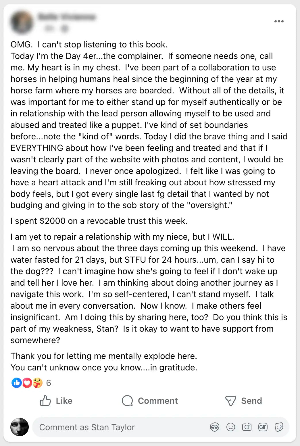The image size is (300, 446).
Task: Insert an emoji in the comment
Action: (231, 427)
